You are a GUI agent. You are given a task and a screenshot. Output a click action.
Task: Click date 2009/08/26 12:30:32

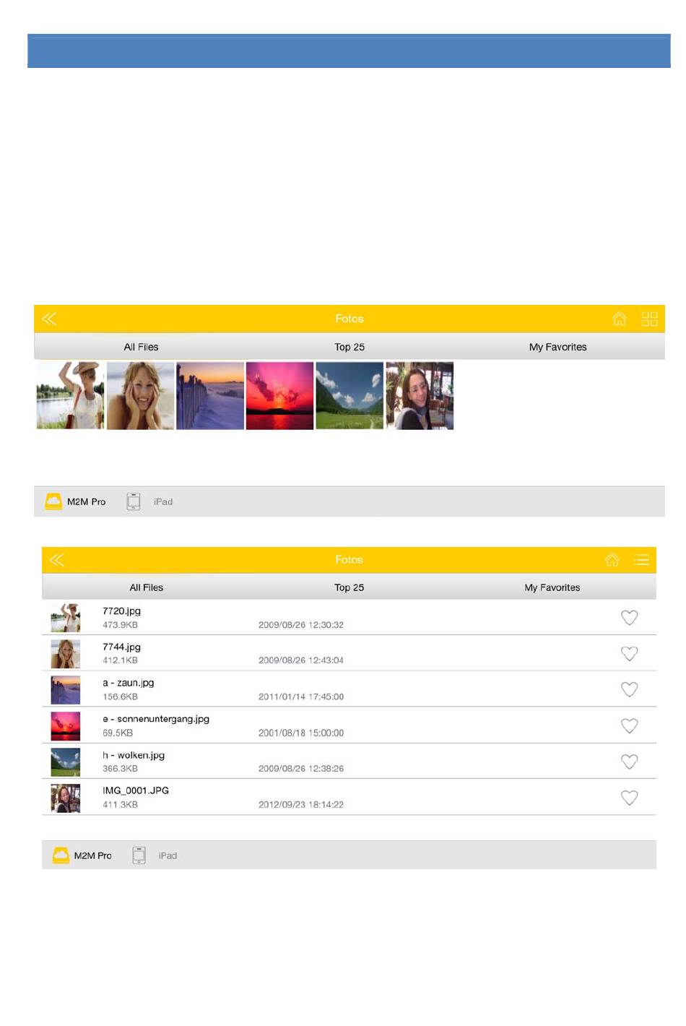[301, 625]
